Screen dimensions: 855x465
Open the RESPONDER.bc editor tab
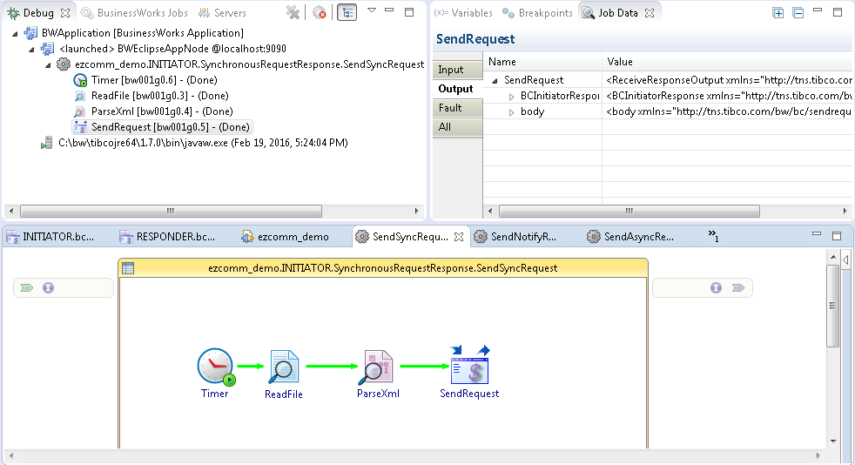168,237
